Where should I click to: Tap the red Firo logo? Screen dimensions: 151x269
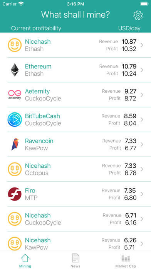pyautogui.click(x=15, y=194)
